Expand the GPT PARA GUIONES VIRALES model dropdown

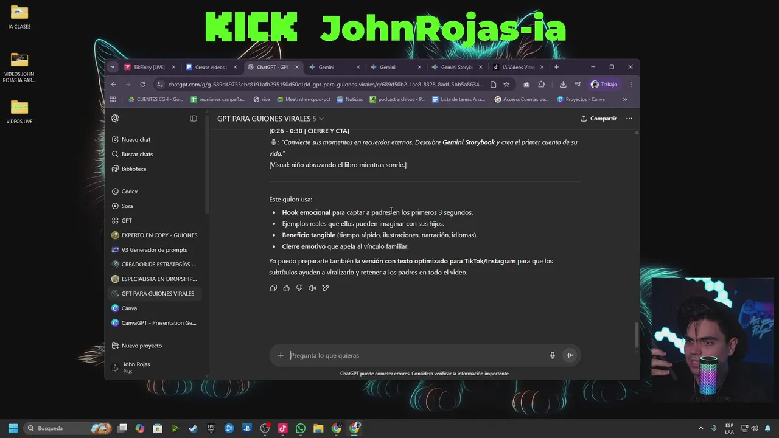coord(270,119)
